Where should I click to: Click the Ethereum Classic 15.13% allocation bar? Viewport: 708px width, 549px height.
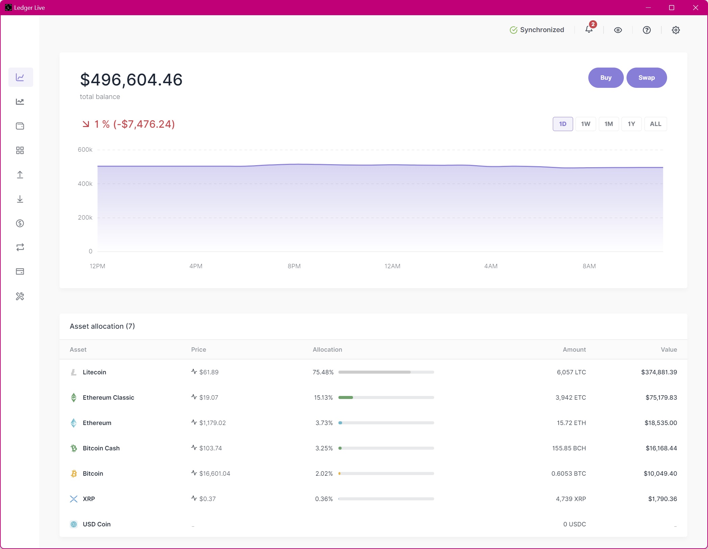click(386, 398)
